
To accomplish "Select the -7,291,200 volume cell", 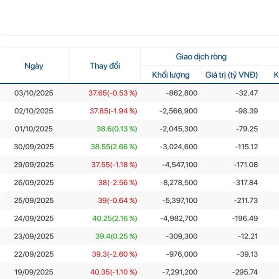I will pos(178,272).
